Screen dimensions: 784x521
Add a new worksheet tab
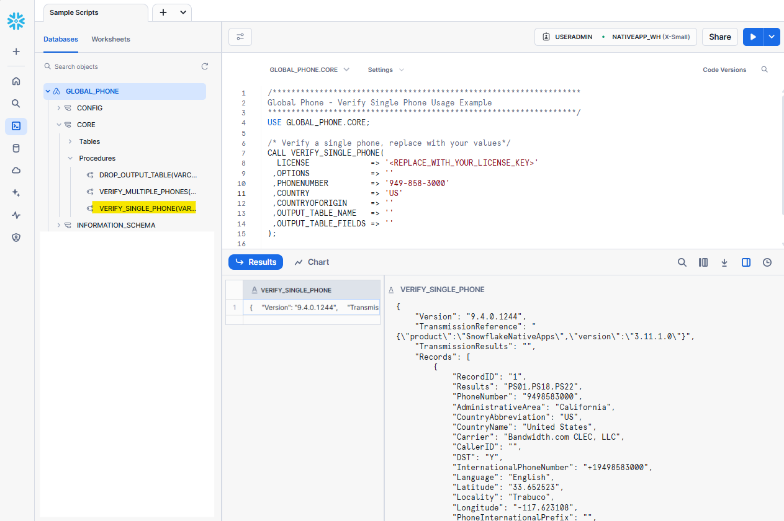pos(163,12)
